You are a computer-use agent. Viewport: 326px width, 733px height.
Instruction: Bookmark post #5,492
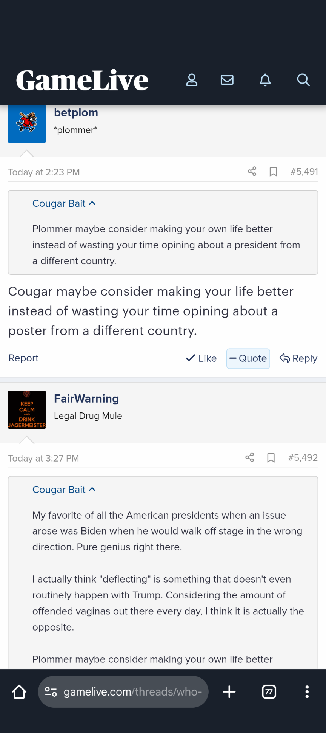pyautogui.click(x=271, y=458)
